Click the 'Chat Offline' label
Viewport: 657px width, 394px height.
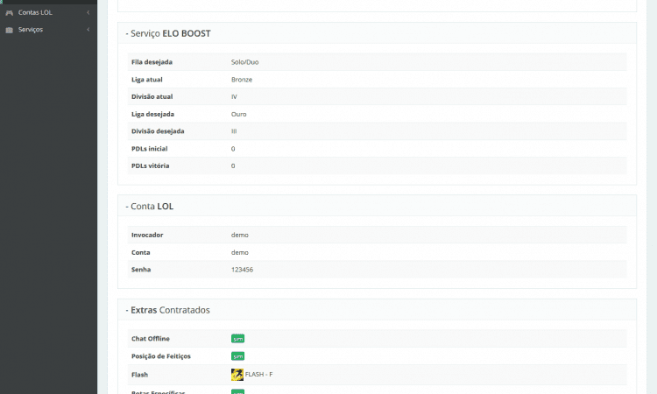pyautogui.click(x=151, y=339)
